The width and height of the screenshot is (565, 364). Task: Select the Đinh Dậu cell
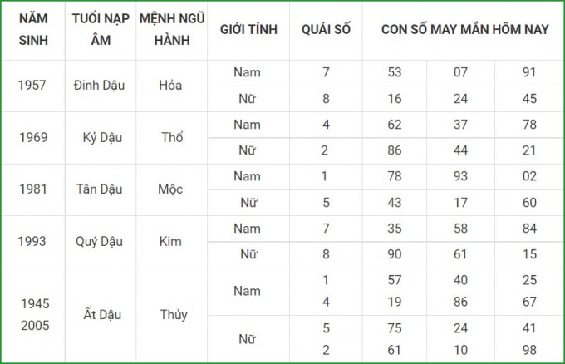[x=99, y=86]
